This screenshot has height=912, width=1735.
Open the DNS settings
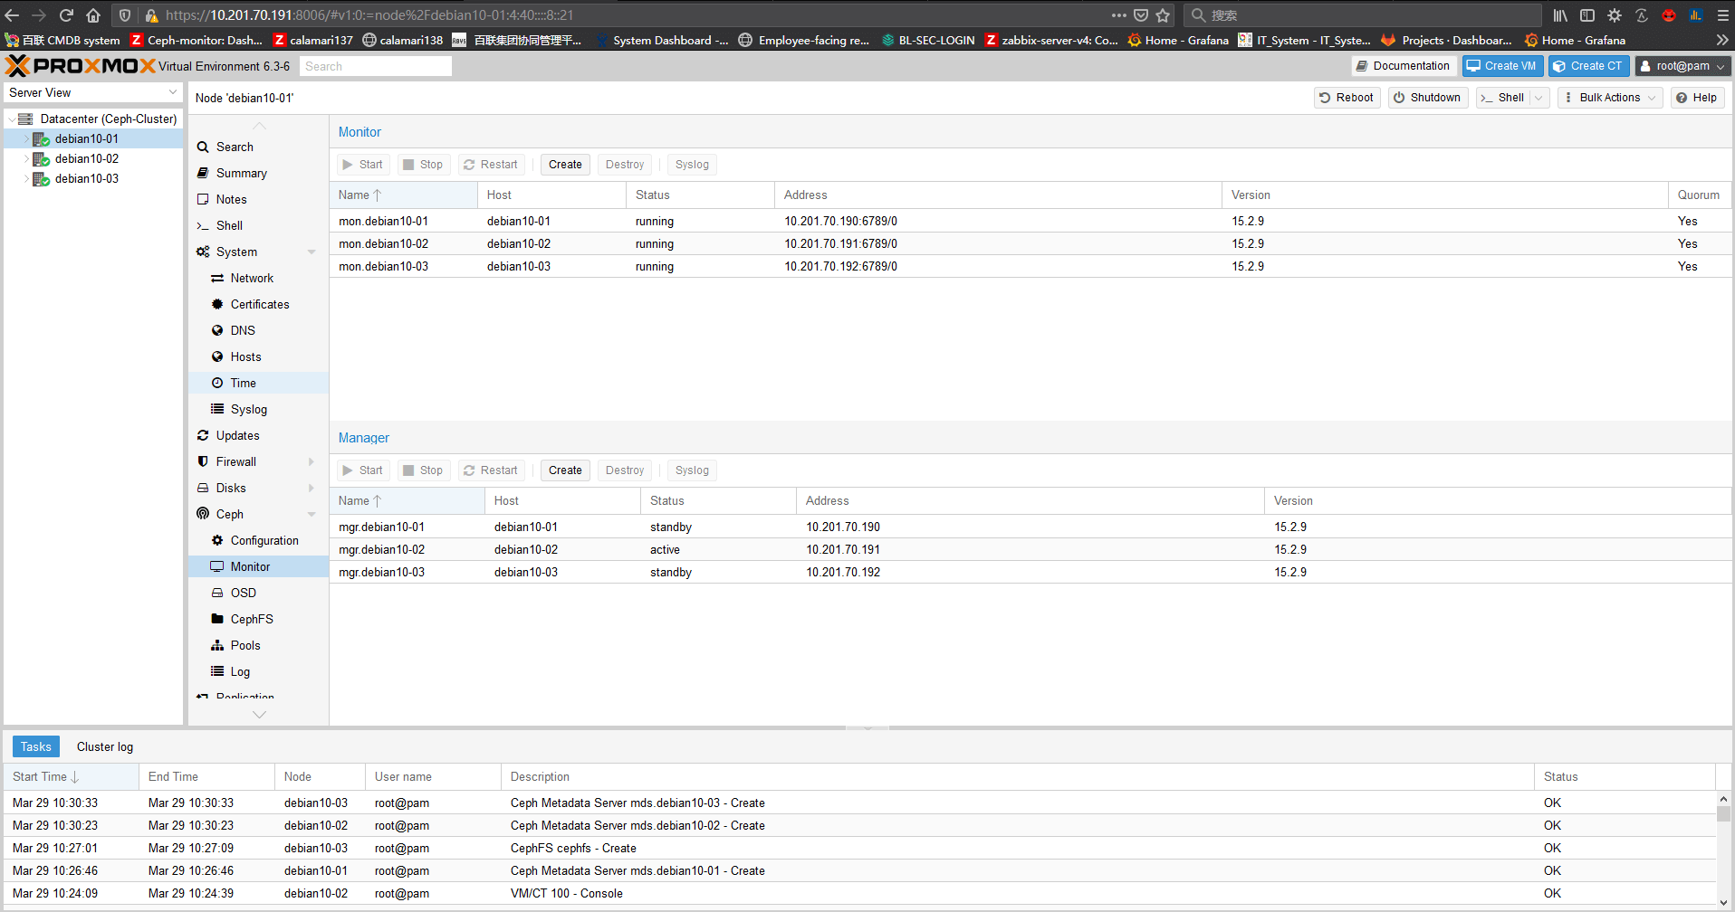[x=243, y=330]
